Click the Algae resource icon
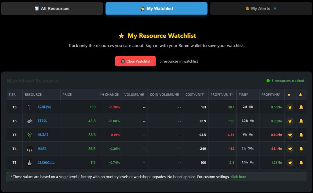Viewport: 313px width, 193px height. coord(29,135)
